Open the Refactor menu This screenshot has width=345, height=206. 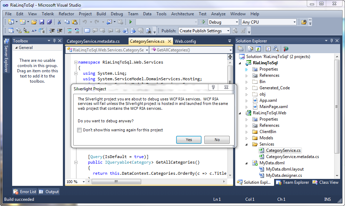pyautogui.click(x=66, y=14)
